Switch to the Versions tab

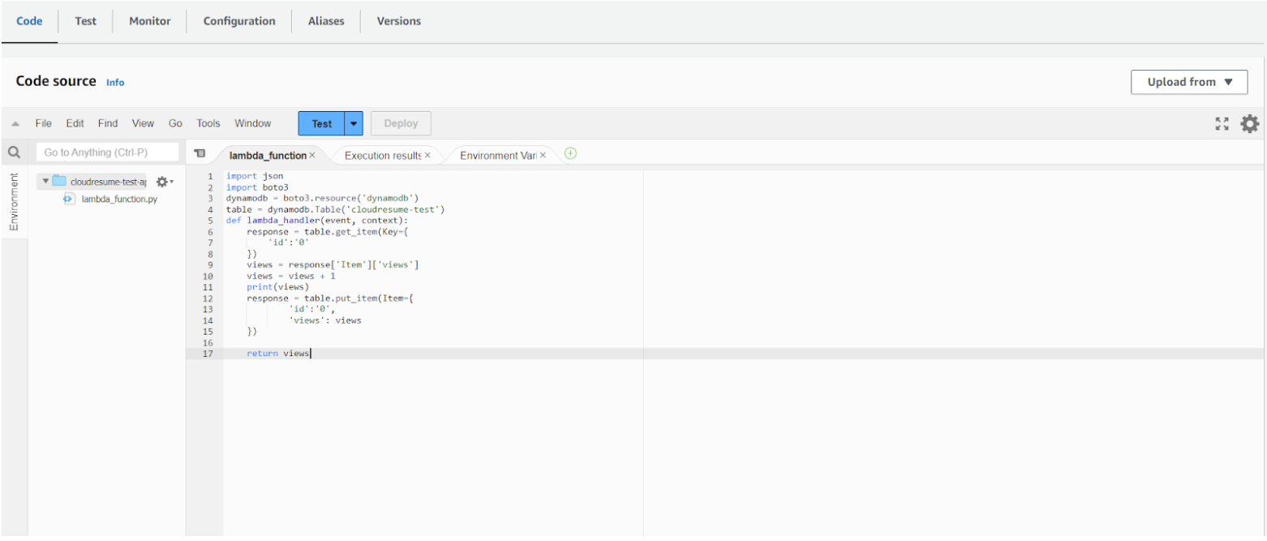pyautogui.click(x=399, y=21)
